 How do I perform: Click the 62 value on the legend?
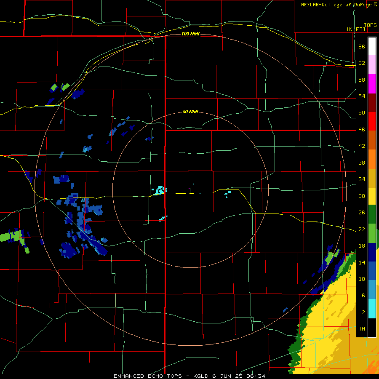pyautogui.click(x=362, y=63)
